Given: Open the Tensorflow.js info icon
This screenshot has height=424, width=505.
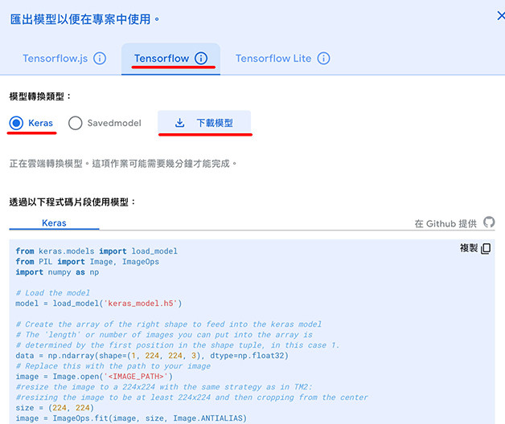Looking at the screenshot, I should point(100,59).
